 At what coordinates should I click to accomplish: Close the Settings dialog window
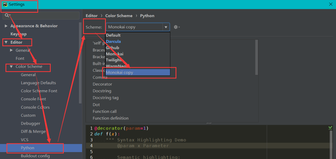tap(331, 4)
